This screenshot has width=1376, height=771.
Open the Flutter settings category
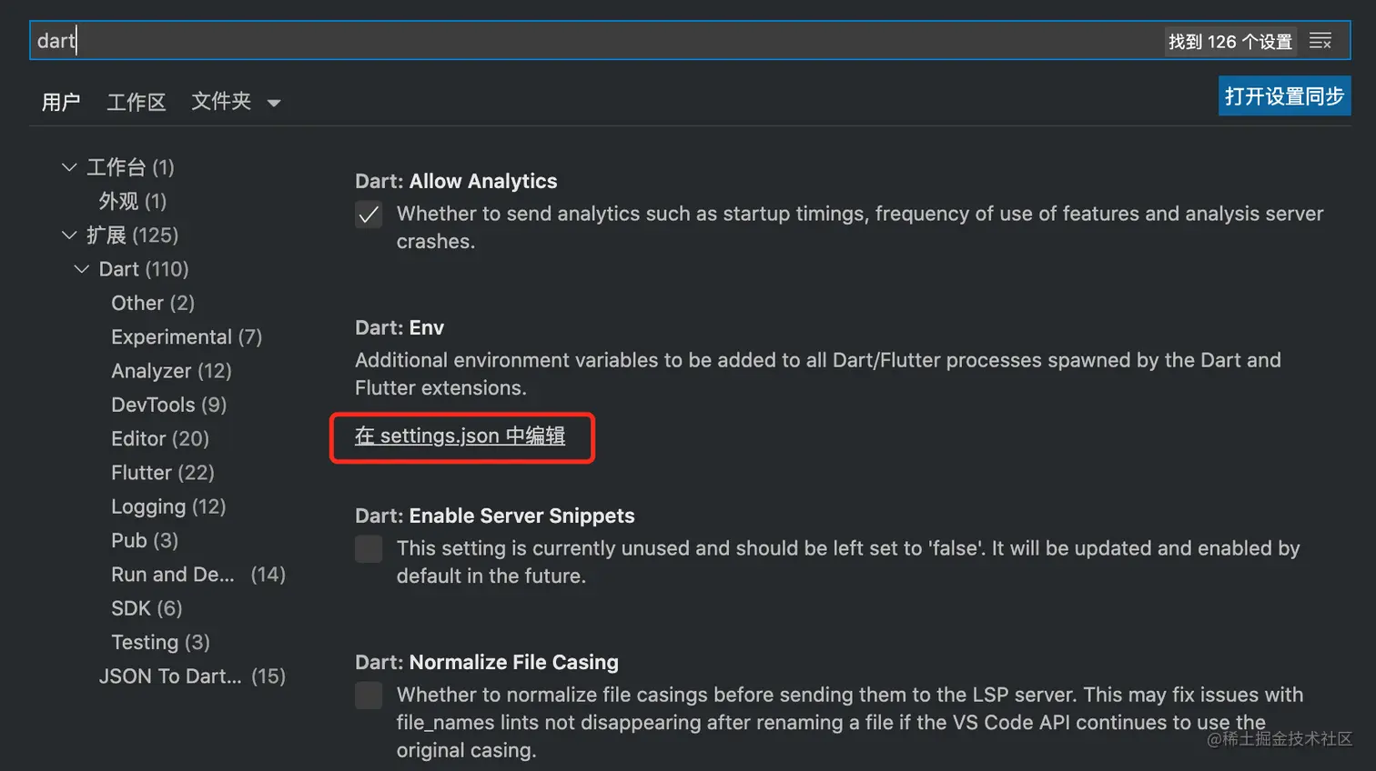tap(162, 473)
